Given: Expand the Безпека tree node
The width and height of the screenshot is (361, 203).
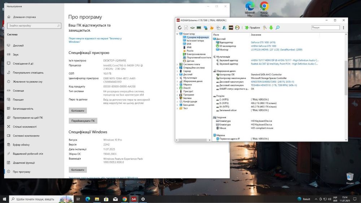Looking at the screenshot, I should 177,98.
